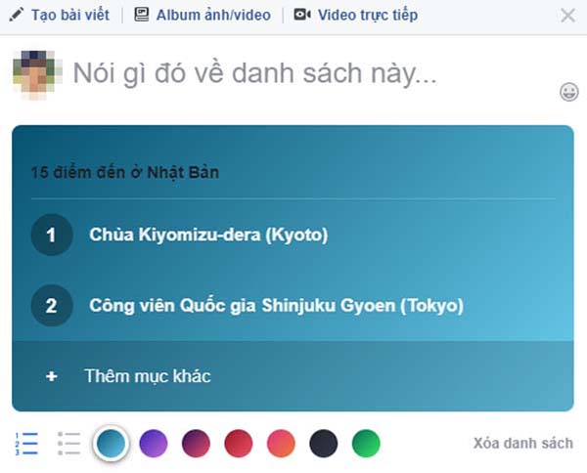587x473 pixels.
Task: Click into the Nói gì đó về danh sách này field
Action: [255, 73]
